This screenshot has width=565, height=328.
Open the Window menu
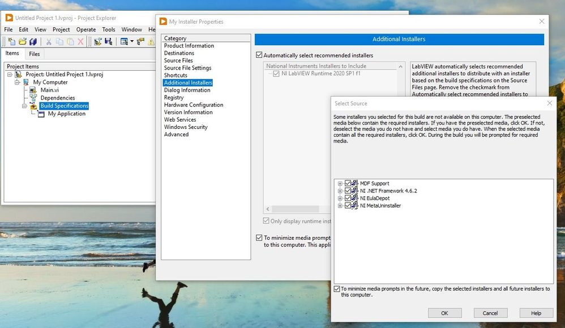[131, 29]
